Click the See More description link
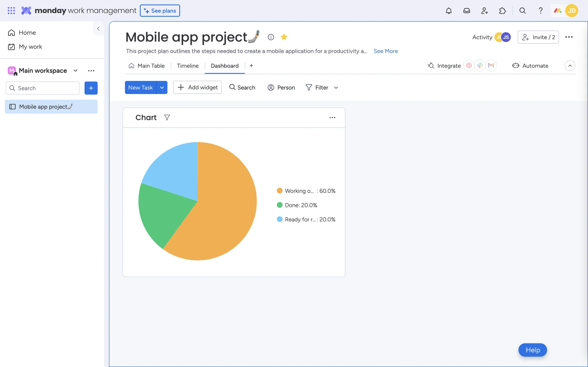The width and height of the screenshot is (588, 367). [386, 51]
